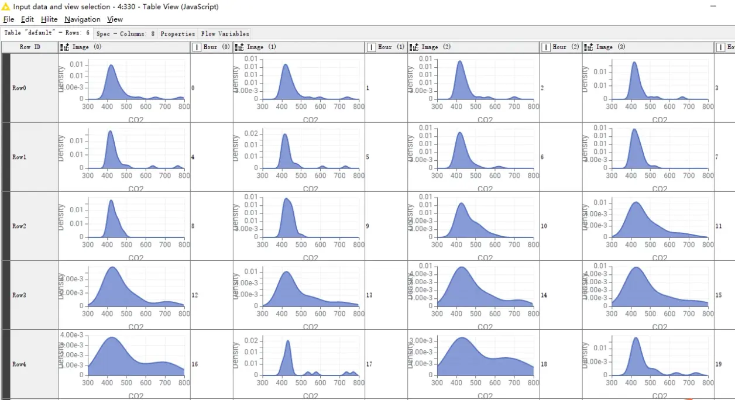Click the density plot for Hour 5
The width and height of the screenshot is (735, 400).
pos(299,157)
